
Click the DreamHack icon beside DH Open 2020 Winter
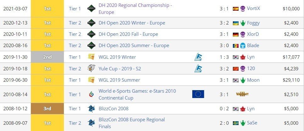click(91, 23)
